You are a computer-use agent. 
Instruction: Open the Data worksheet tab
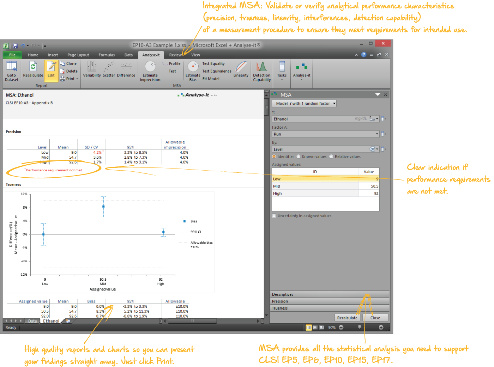[x=32, y=321]
